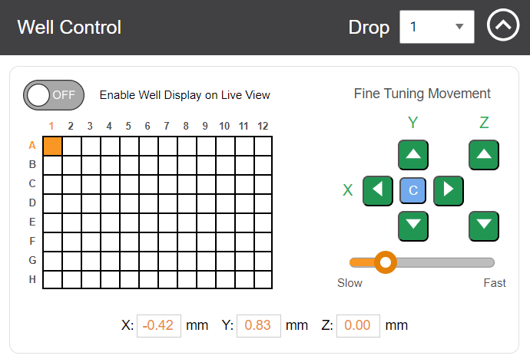Click the Fast end of speed slider

click(492, 262)
